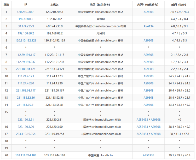The height and width of the screenshot is (160, 196).
Task: Open the AS55933 link for hop 20
Action: click(148, 155)
